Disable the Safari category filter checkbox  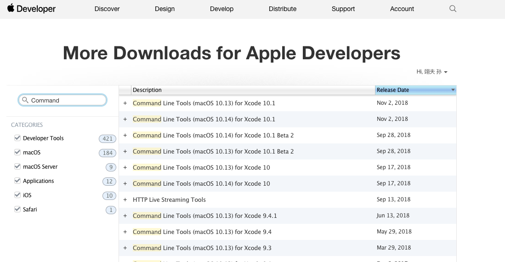point(17,209)
